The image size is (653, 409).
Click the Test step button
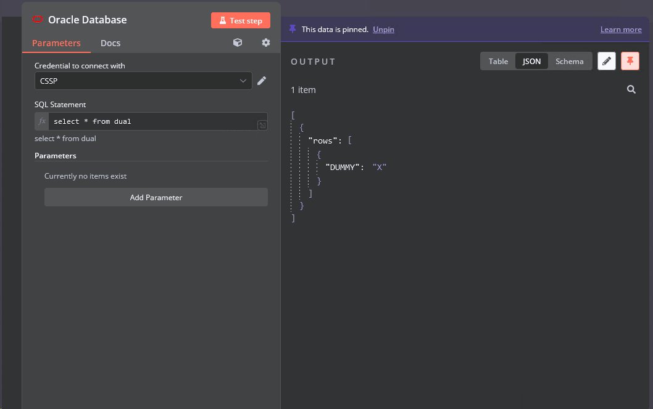point(240,20)
